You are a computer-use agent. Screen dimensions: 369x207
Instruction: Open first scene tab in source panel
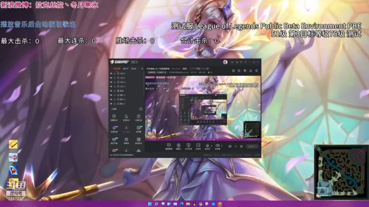(117, 69)
